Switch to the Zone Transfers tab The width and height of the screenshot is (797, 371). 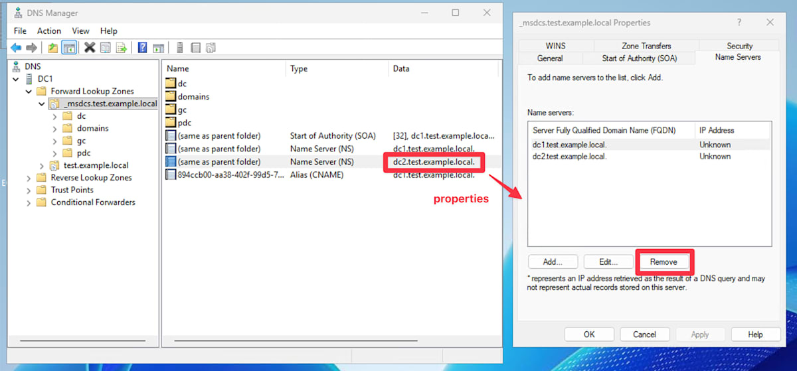(x=646, y=46)
